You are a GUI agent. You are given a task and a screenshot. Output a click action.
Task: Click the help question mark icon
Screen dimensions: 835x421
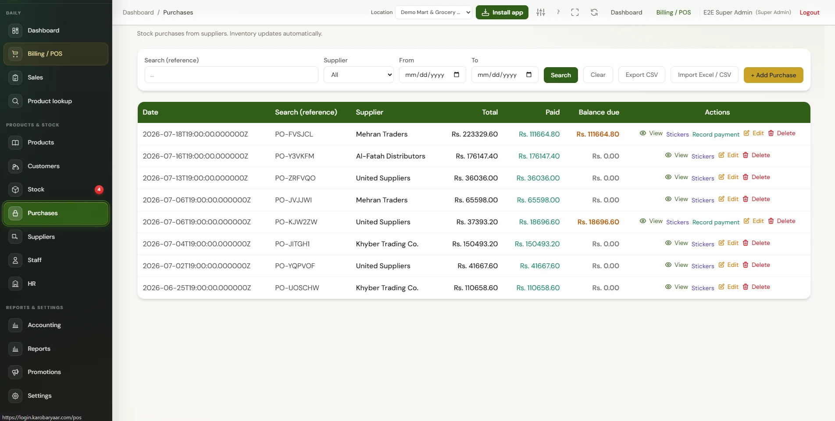tap(558, 12)
